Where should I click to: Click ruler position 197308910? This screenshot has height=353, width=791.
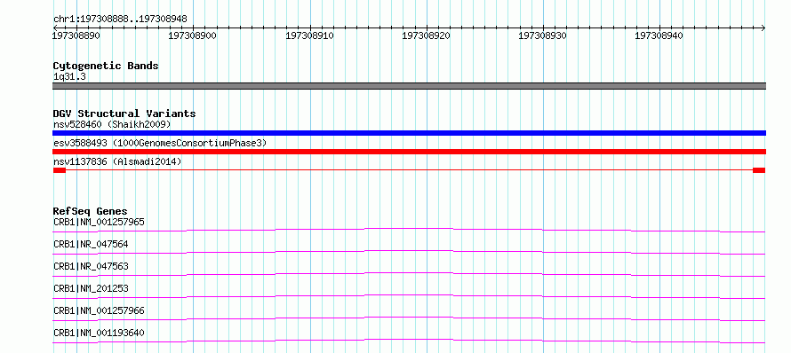pos(310,35)
